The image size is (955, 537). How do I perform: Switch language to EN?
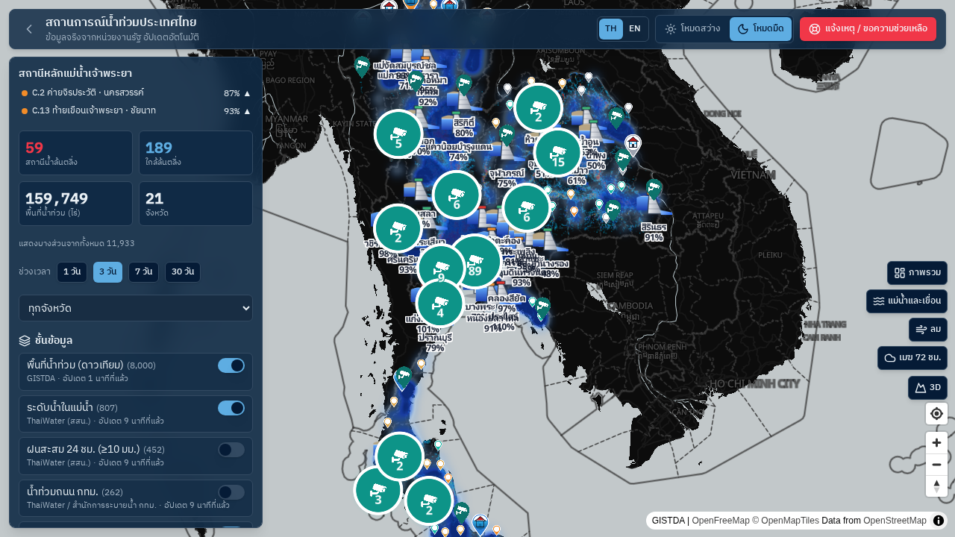click(635, 29)
